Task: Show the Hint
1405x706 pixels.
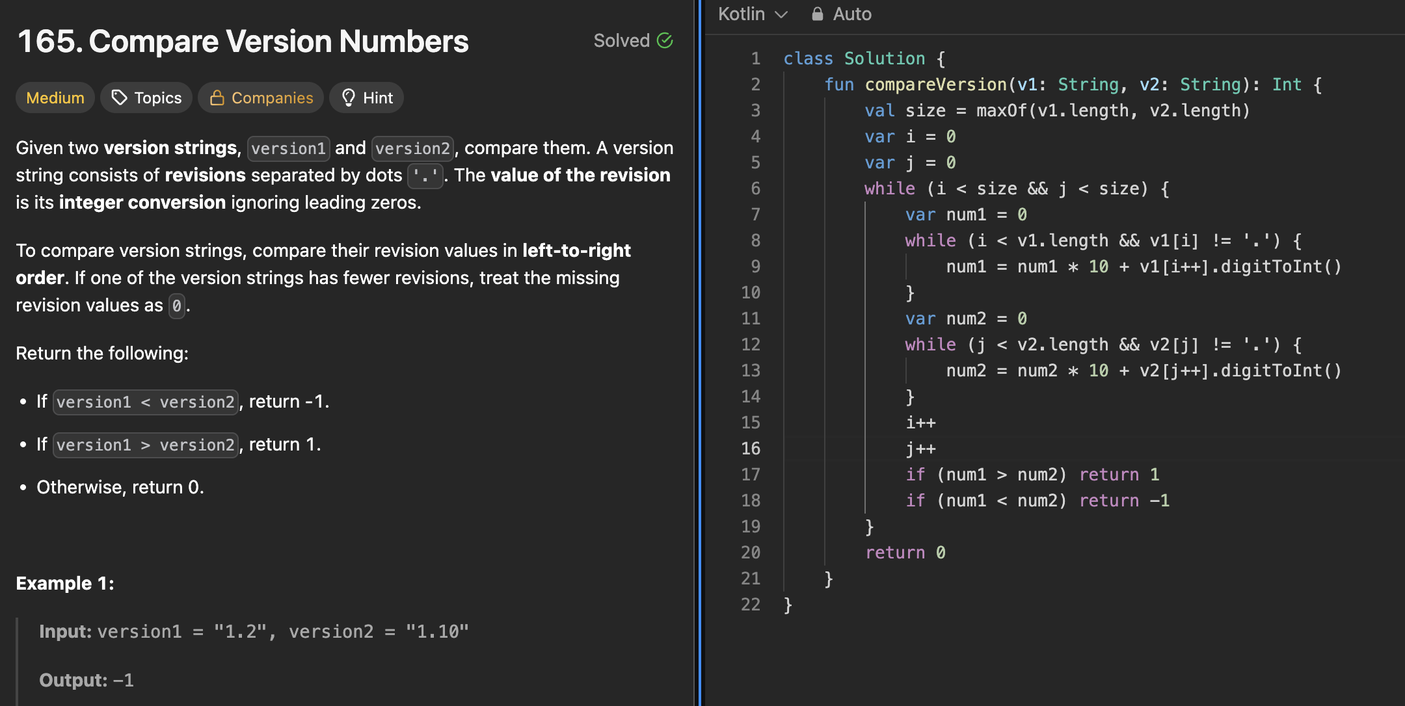Action: tap(377, 98)
